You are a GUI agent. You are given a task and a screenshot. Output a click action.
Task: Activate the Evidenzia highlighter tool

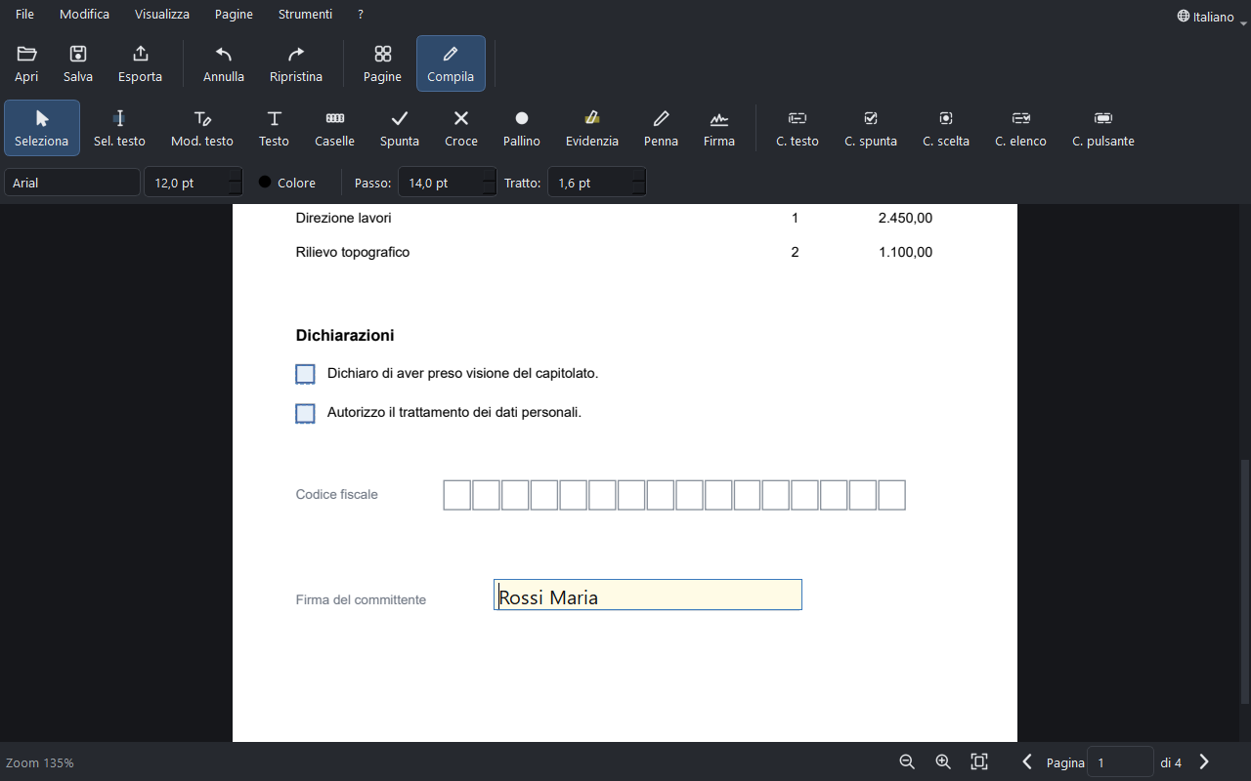pos(592,128)
